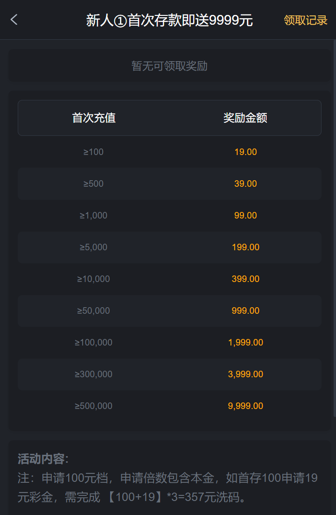Click the 奖励金额 column header
The width and height of the screenshot is (336, 515).
[x=245, y=118]
